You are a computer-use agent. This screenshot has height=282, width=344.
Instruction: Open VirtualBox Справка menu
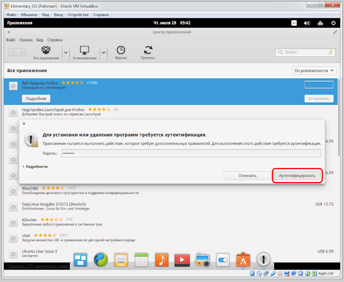point(101,15)
